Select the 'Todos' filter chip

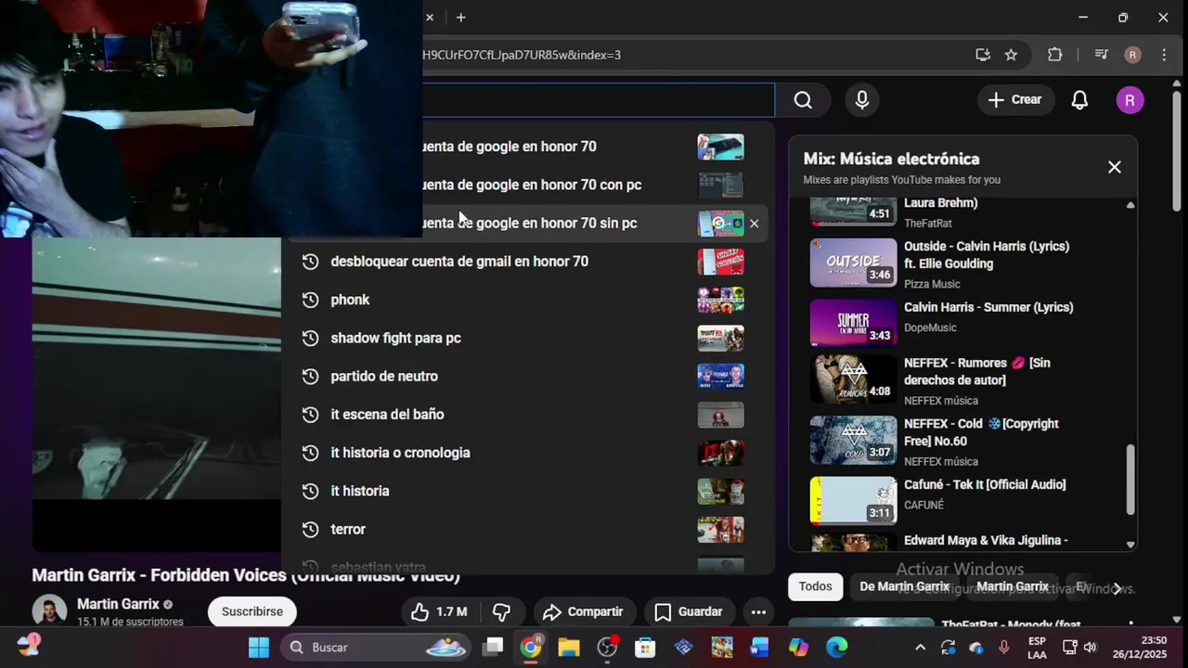pyautogui.click(x=815, y=586)
